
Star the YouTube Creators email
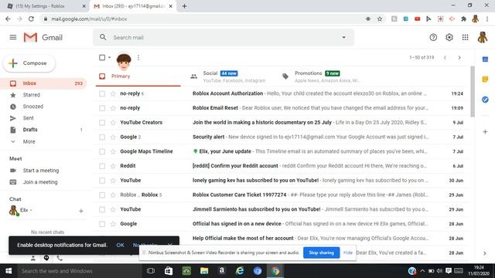coord(113,123)
